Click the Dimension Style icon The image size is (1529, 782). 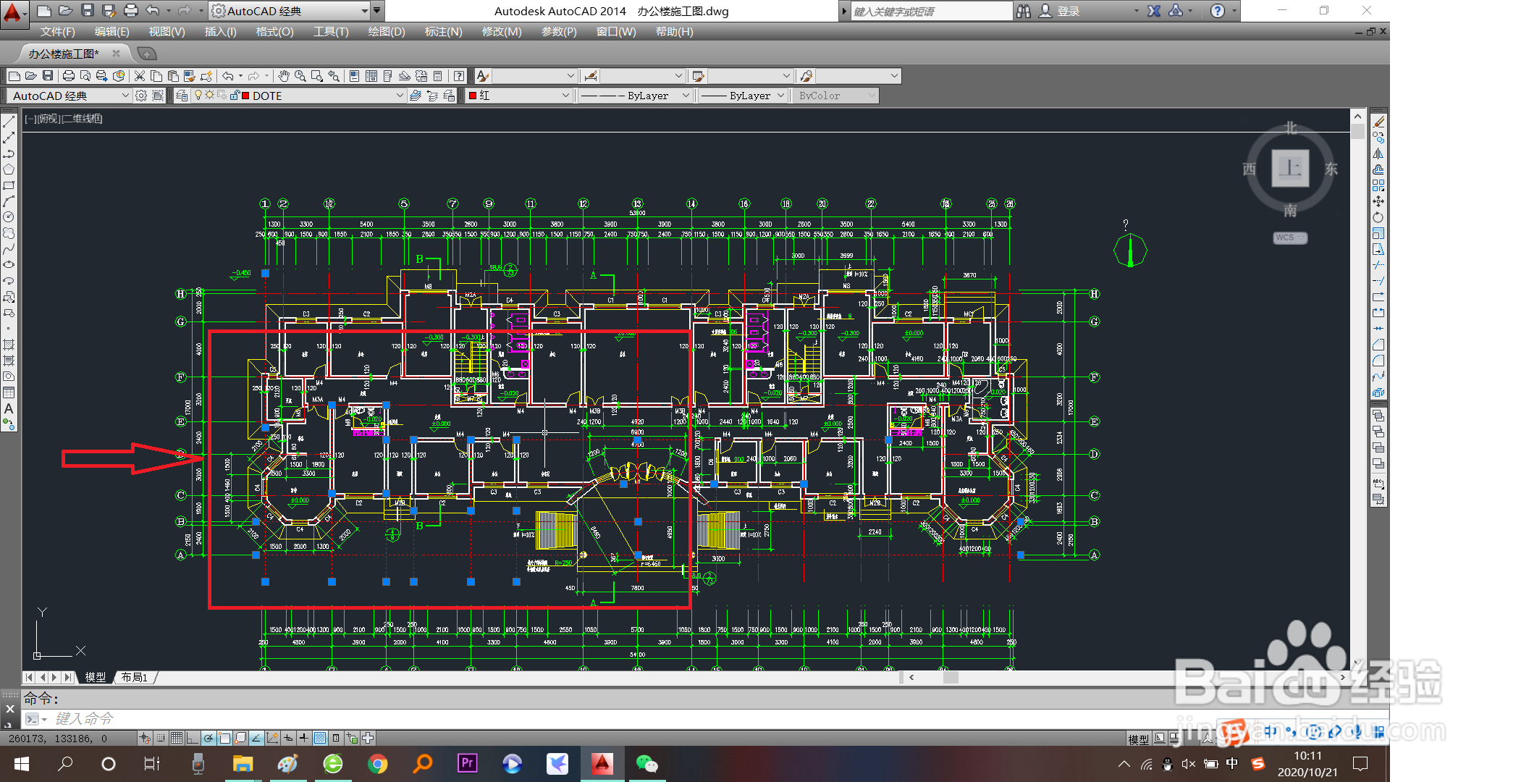pyautogui.click(x=591, y=76)
